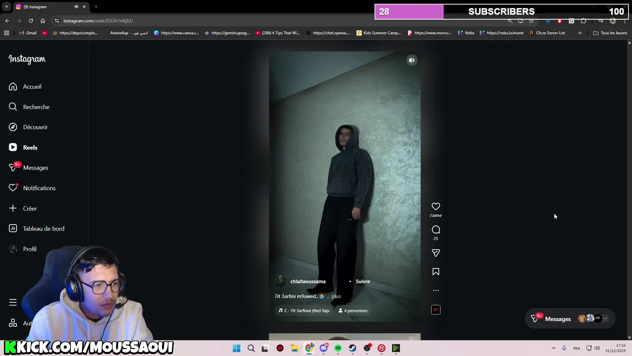The width and height of the screenshot is (632, 356).
Task: Open the hamburger Plus menu icon
Action: 13,302
